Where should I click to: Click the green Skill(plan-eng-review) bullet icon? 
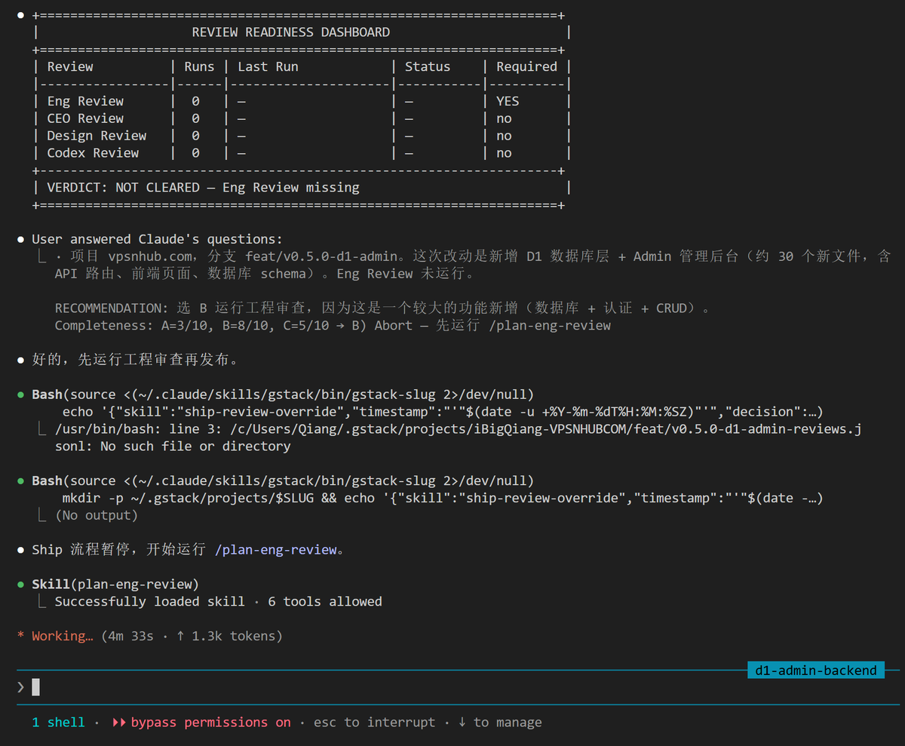point(21,584)
